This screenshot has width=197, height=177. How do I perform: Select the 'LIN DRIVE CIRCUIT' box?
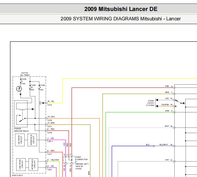tap(20, 140)
